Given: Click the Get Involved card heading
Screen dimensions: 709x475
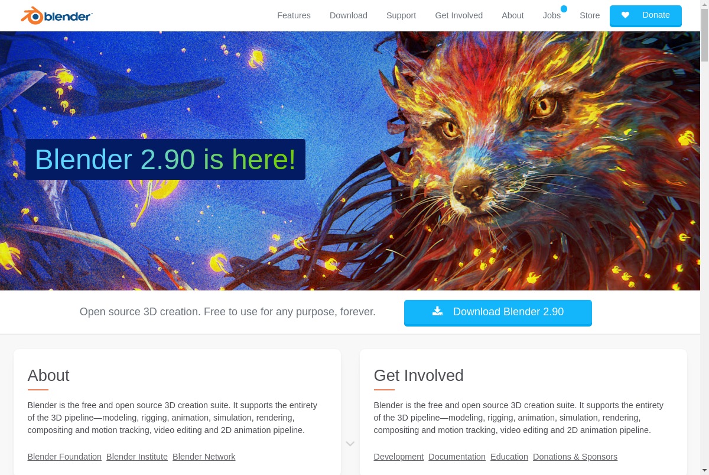Looking at the screenshot, I should tap(419, 376).
